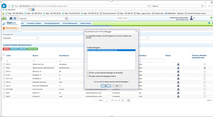
Task: Open Pandora dev bookmark
Action: pos(158,13)
